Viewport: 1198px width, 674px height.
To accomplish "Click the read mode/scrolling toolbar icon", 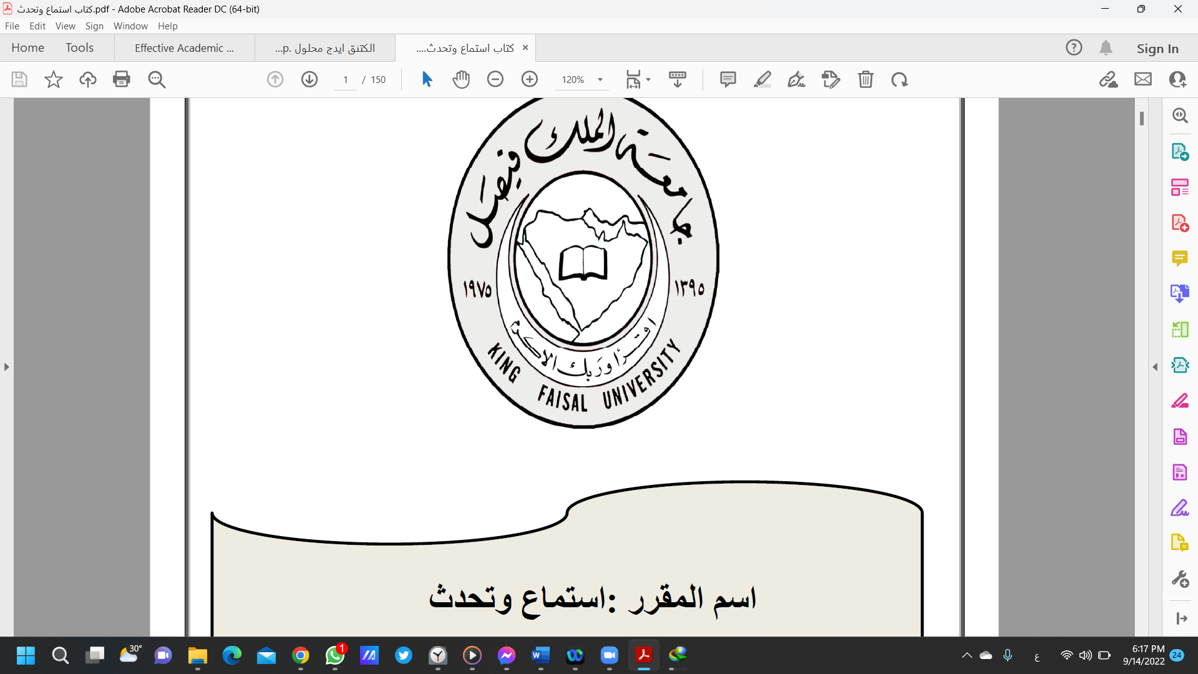I will point(677,79).
